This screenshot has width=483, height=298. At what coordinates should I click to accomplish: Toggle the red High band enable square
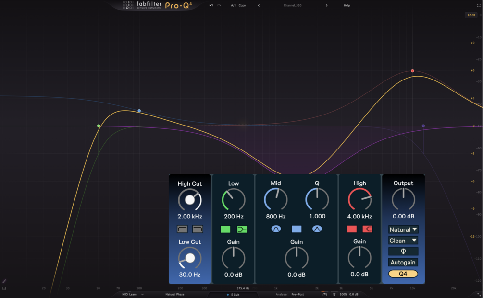(352, 229)
